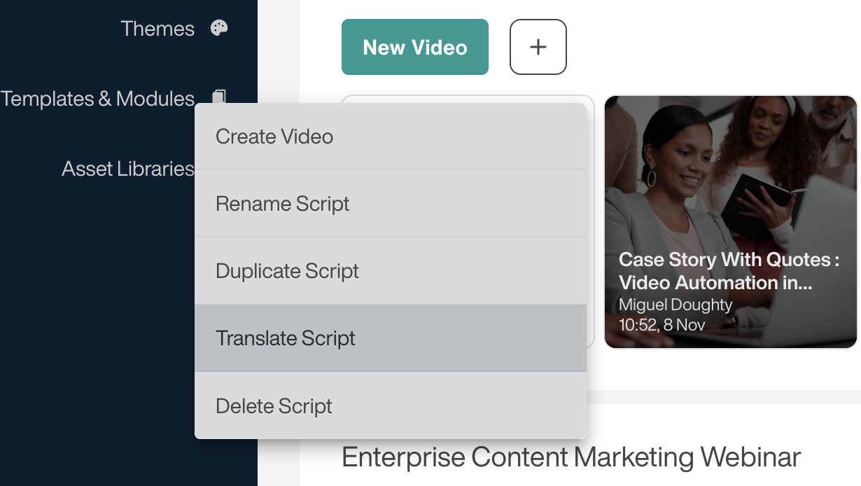Viewport: 861px width, 486px height.
Task: Click the Miguel Doughty author name
Action: click(675, 305)
